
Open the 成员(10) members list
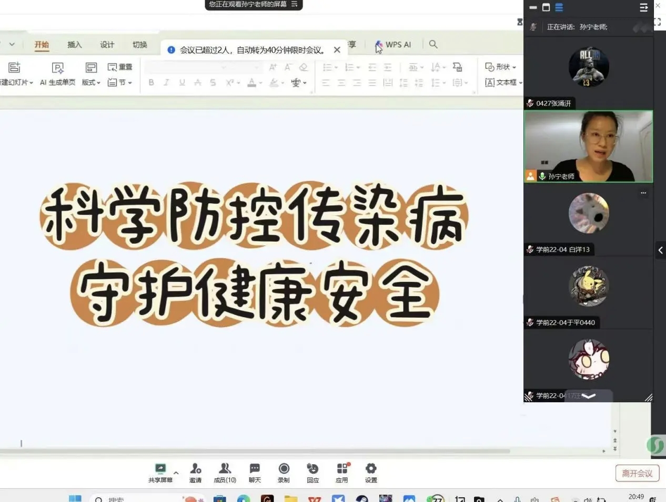click(225, 469)
